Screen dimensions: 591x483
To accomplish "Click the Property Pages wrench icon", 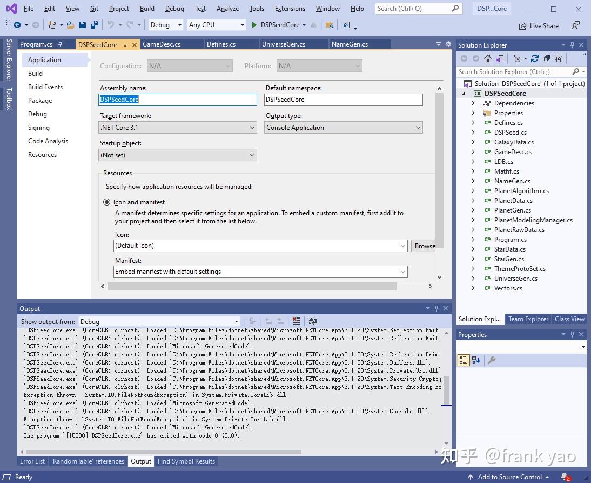I will (492, 360).
